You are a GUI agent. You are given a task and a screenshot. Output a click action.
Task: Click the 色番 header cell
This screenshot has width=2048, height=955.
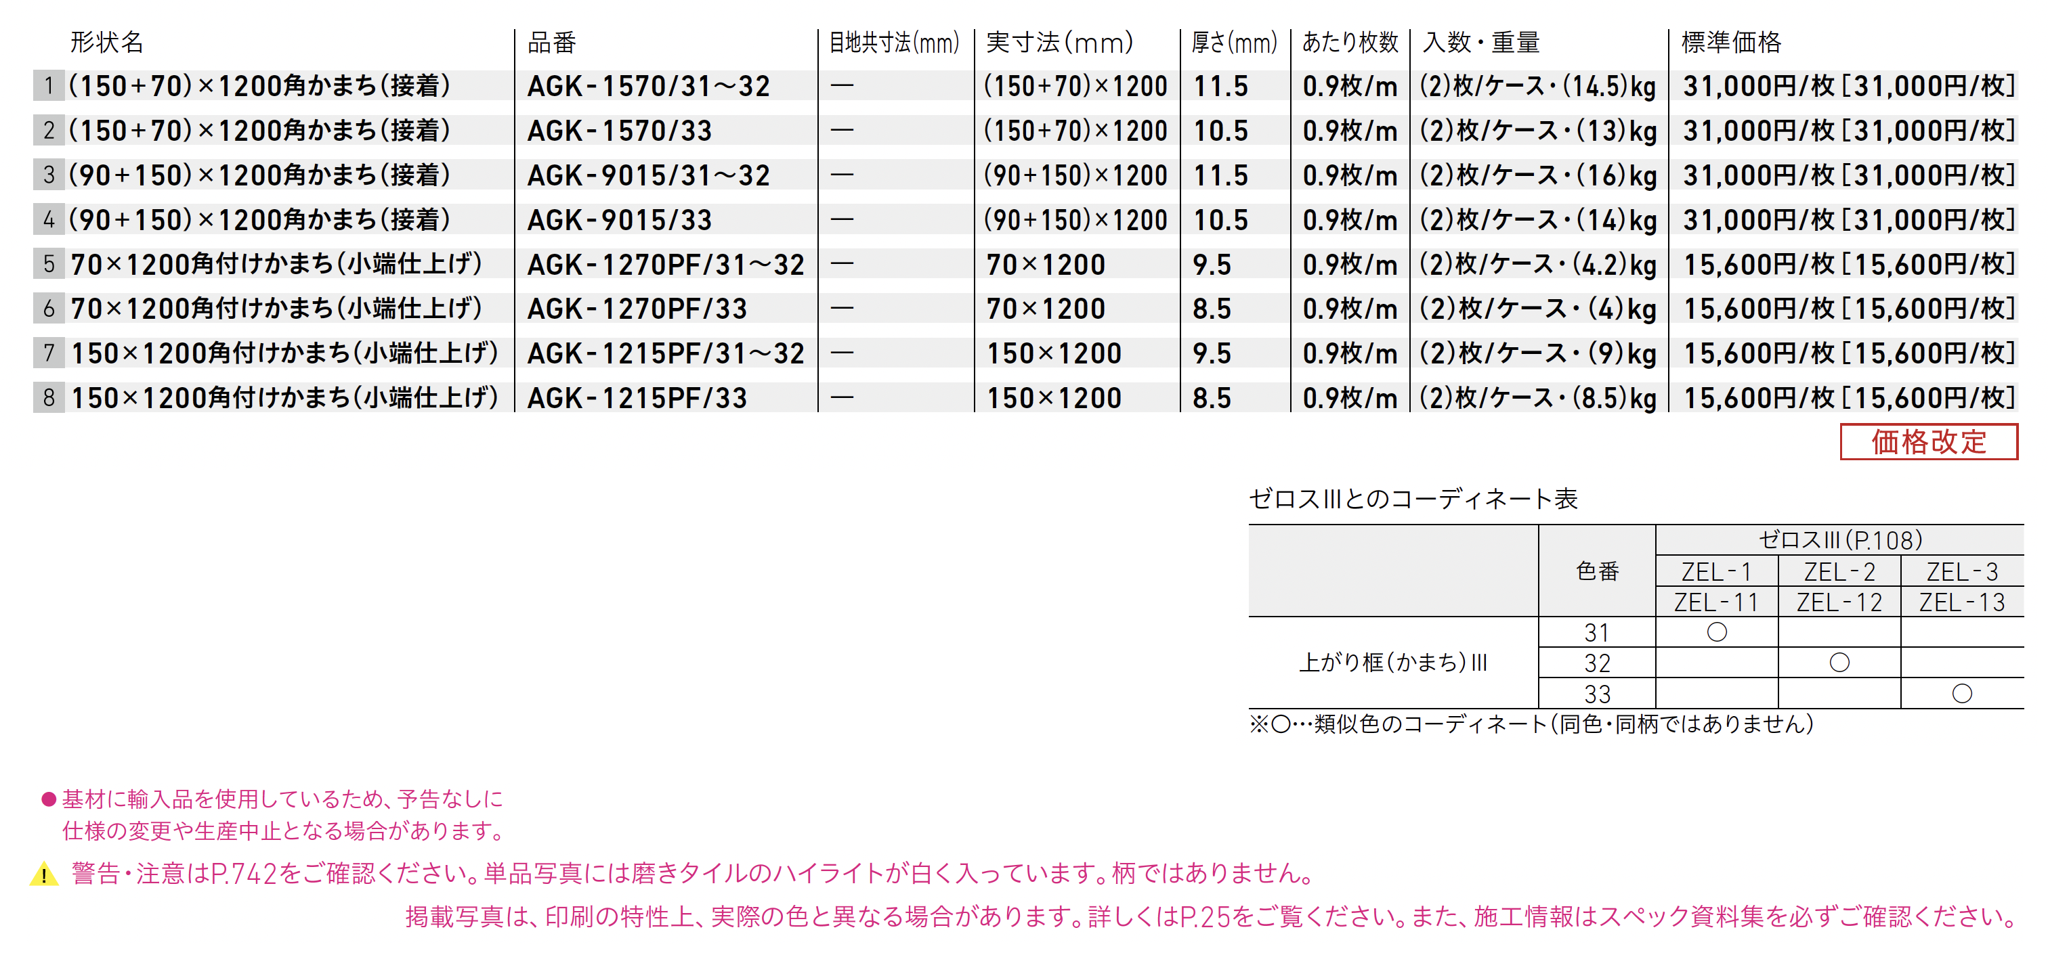pyautogui.click(x=1596, y=571)
